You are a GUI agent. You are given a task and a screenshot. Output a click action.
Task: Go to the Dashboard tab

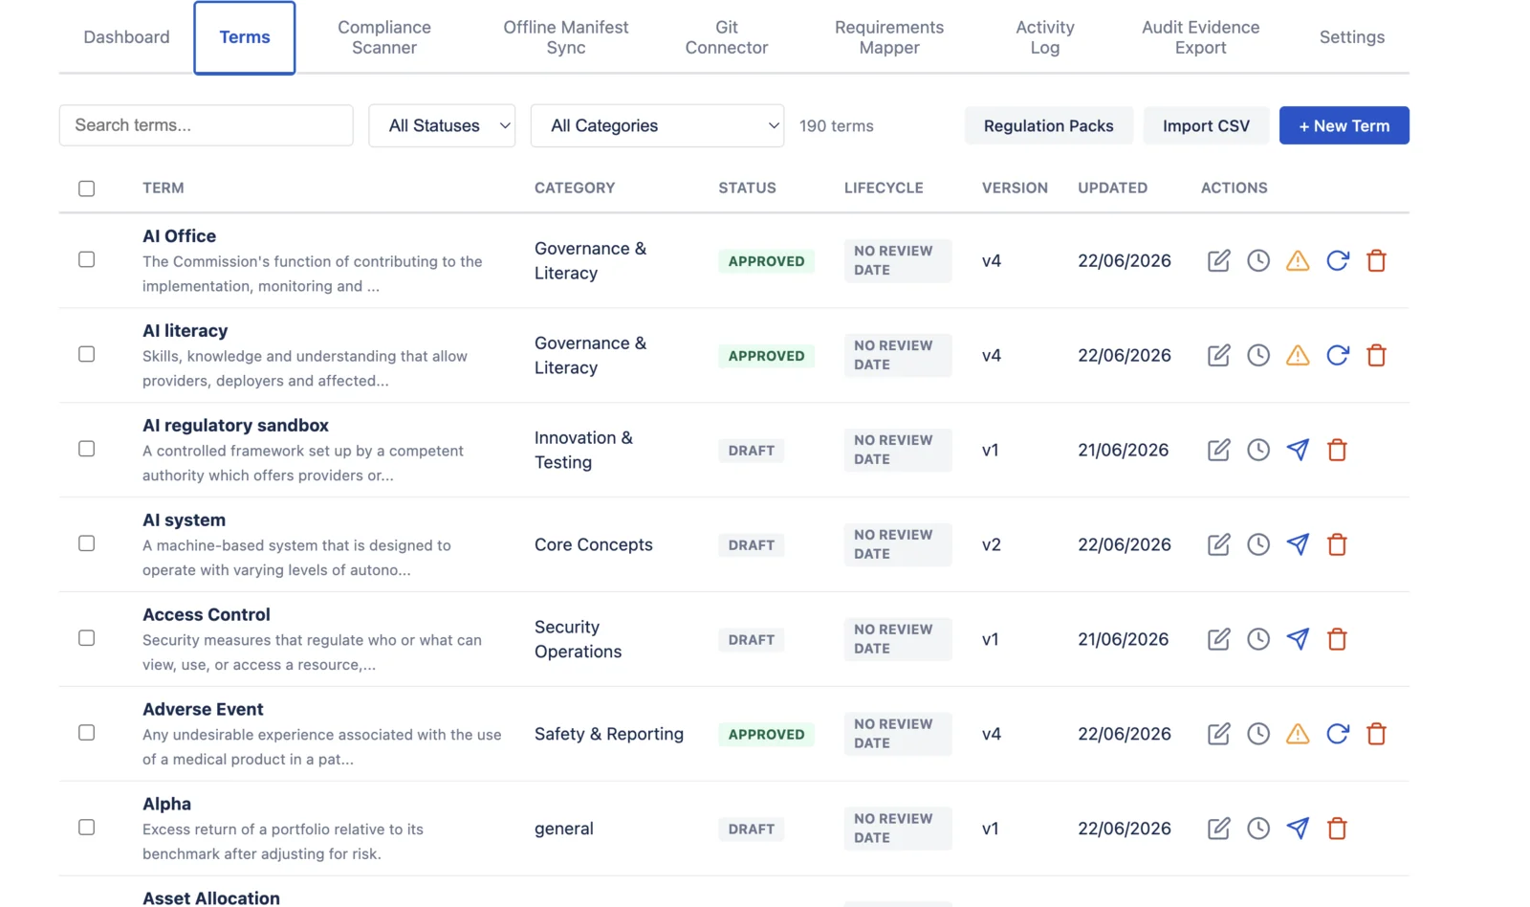(126, 37)
